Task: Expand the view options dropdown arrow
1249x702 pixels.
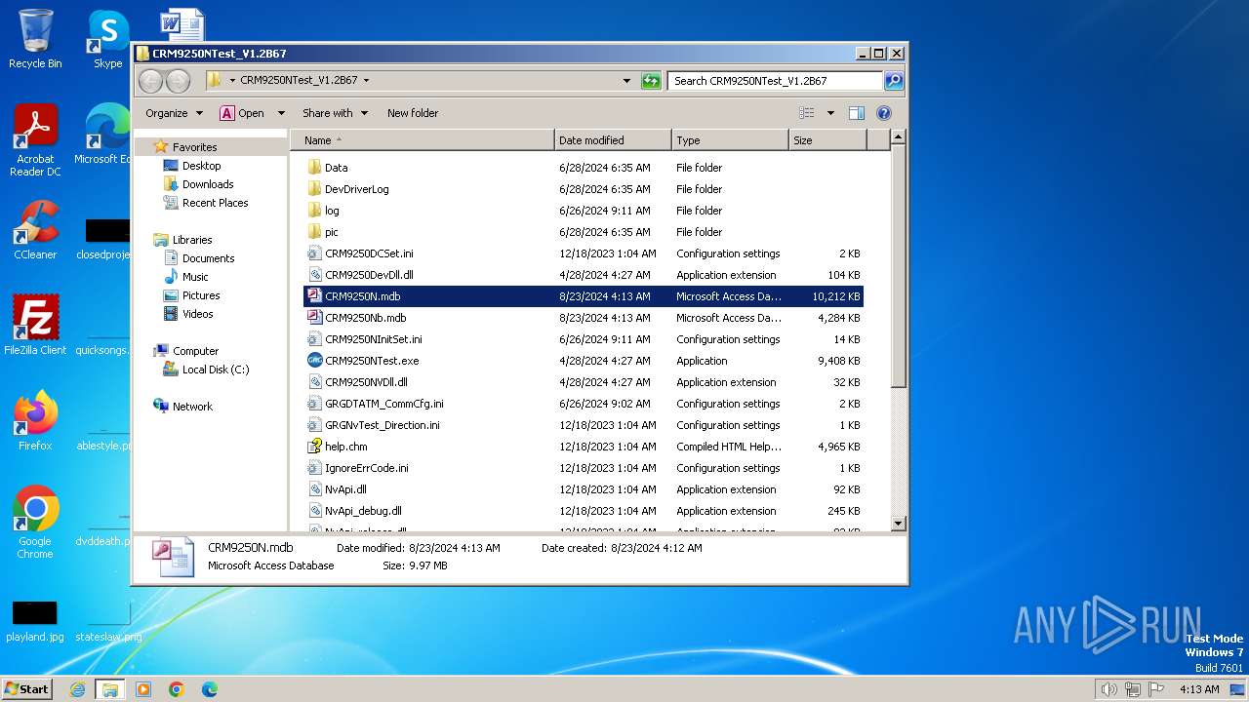Action: 830,113
